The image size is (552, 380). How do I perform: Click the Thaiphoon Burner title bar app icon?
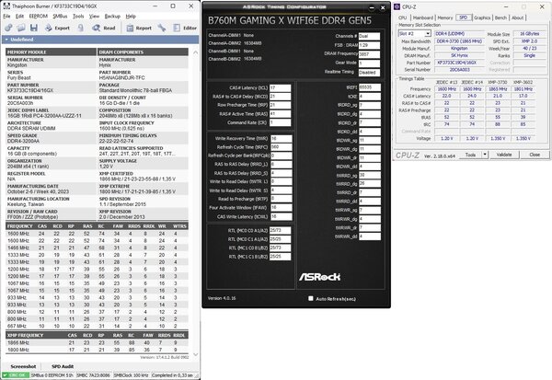6,6
